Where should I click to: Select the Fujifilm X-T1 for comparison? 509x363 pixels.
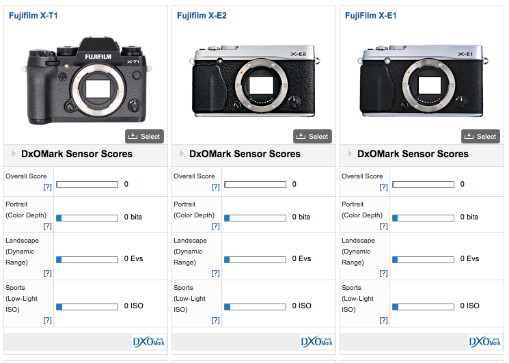tap(144, 136)
